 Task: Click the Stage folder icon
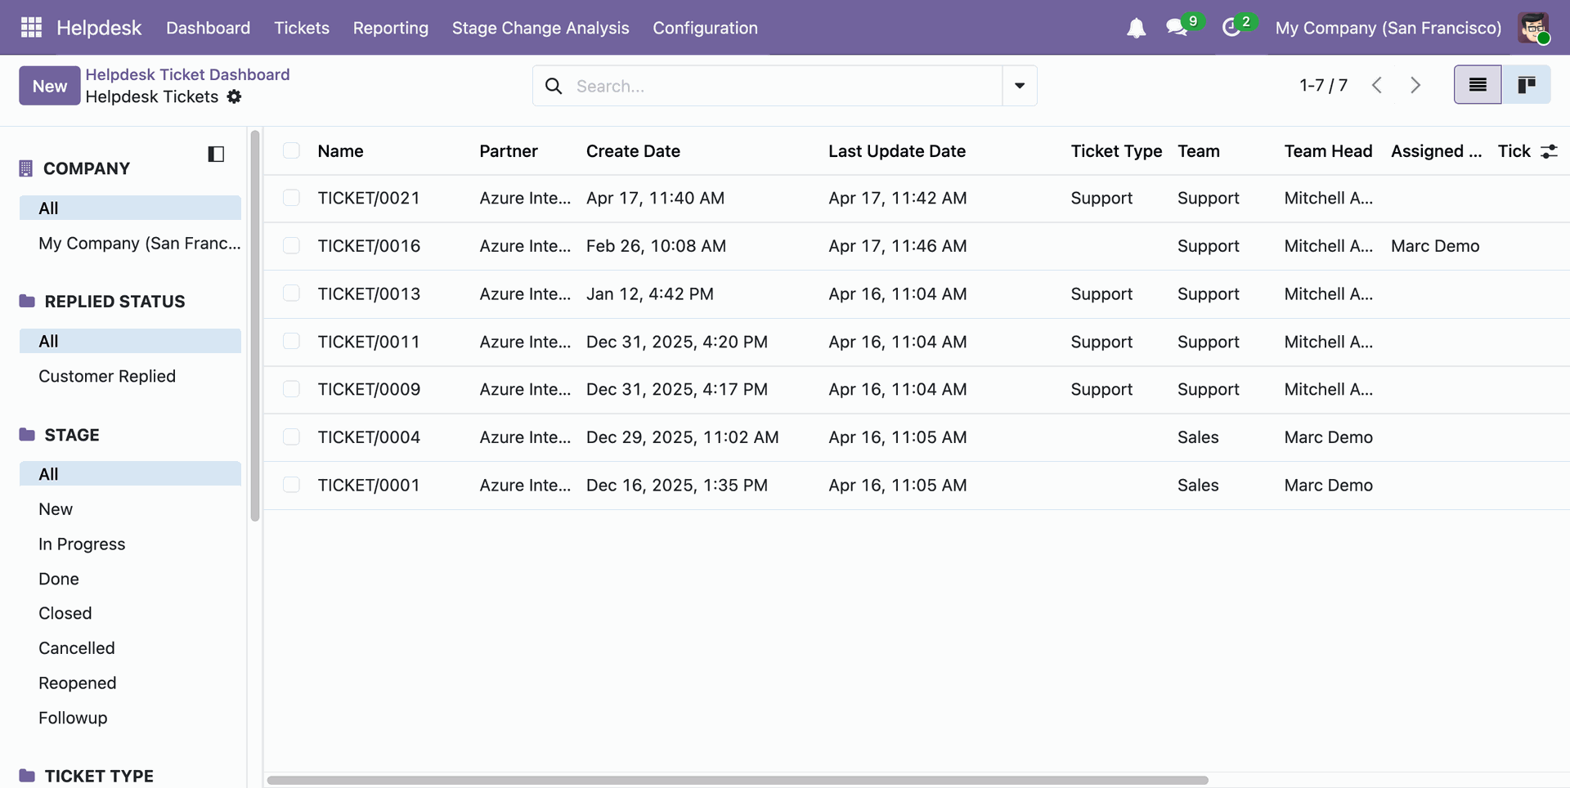pos(27,434)
